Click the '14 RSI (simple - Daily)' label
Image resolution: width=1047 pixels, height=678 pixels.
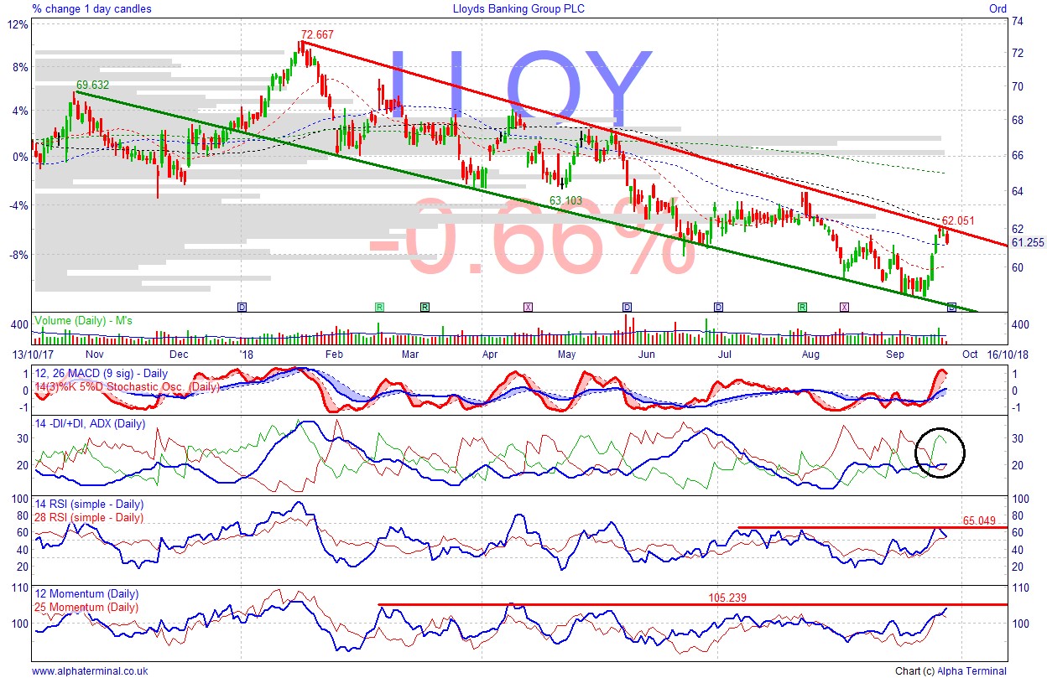pyautogui.click(x=88, y=505)
